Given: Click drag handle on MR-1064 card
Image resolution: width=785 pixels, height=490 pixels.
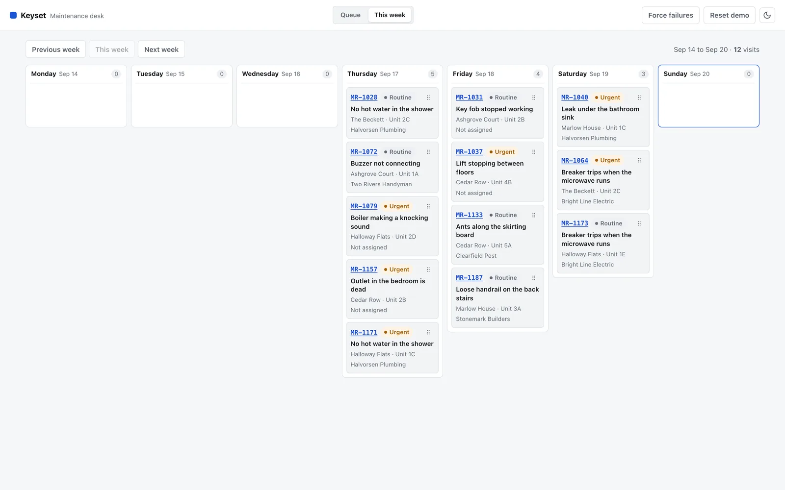Looking at the screenshot, I should coord(639,160).
